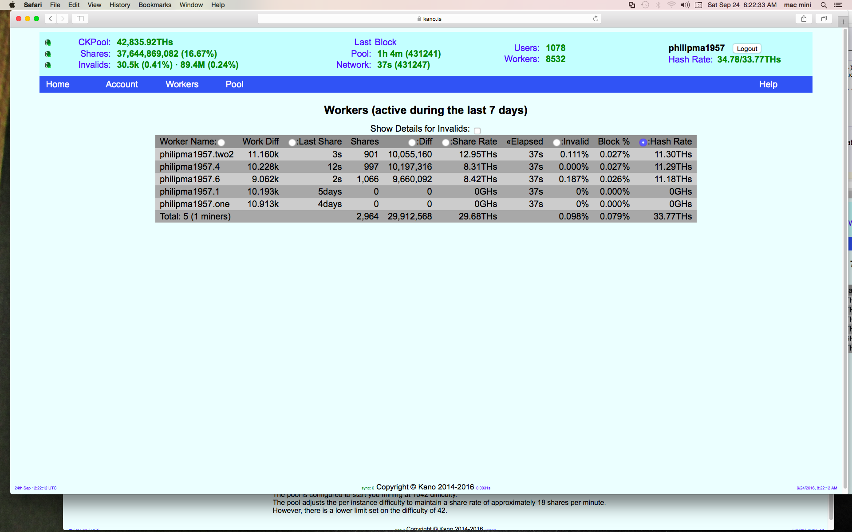
Task: Click the Elapsed column header
Action: pos(525,141)
